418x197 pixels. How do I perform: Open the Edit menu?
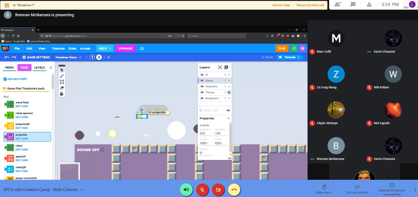click(x=29, y=49)
